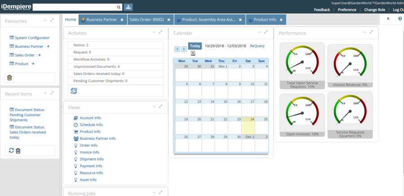Open the Shipment Info view link
This screenshot has height=196, width=404.
[x=91, y=159]
